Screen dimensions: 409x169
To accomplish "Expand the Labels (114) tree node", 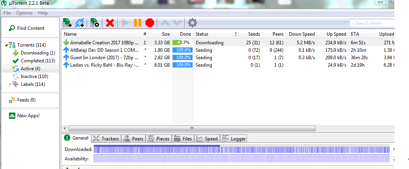I will [10, 84].
